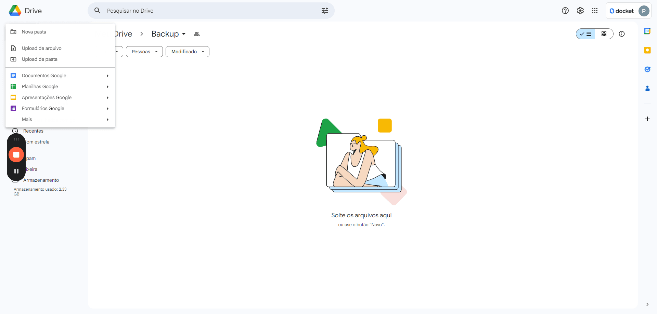Open the Modificado filter dropdown
Image resolution: width=657 pixels, height=314 pixels.
tap(188, 52)
